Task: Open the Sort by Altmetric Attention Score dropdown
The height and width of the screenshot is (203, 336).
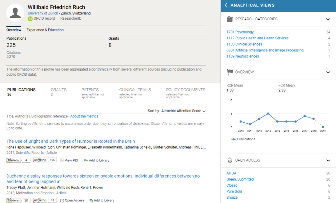Action: [183, 111]
